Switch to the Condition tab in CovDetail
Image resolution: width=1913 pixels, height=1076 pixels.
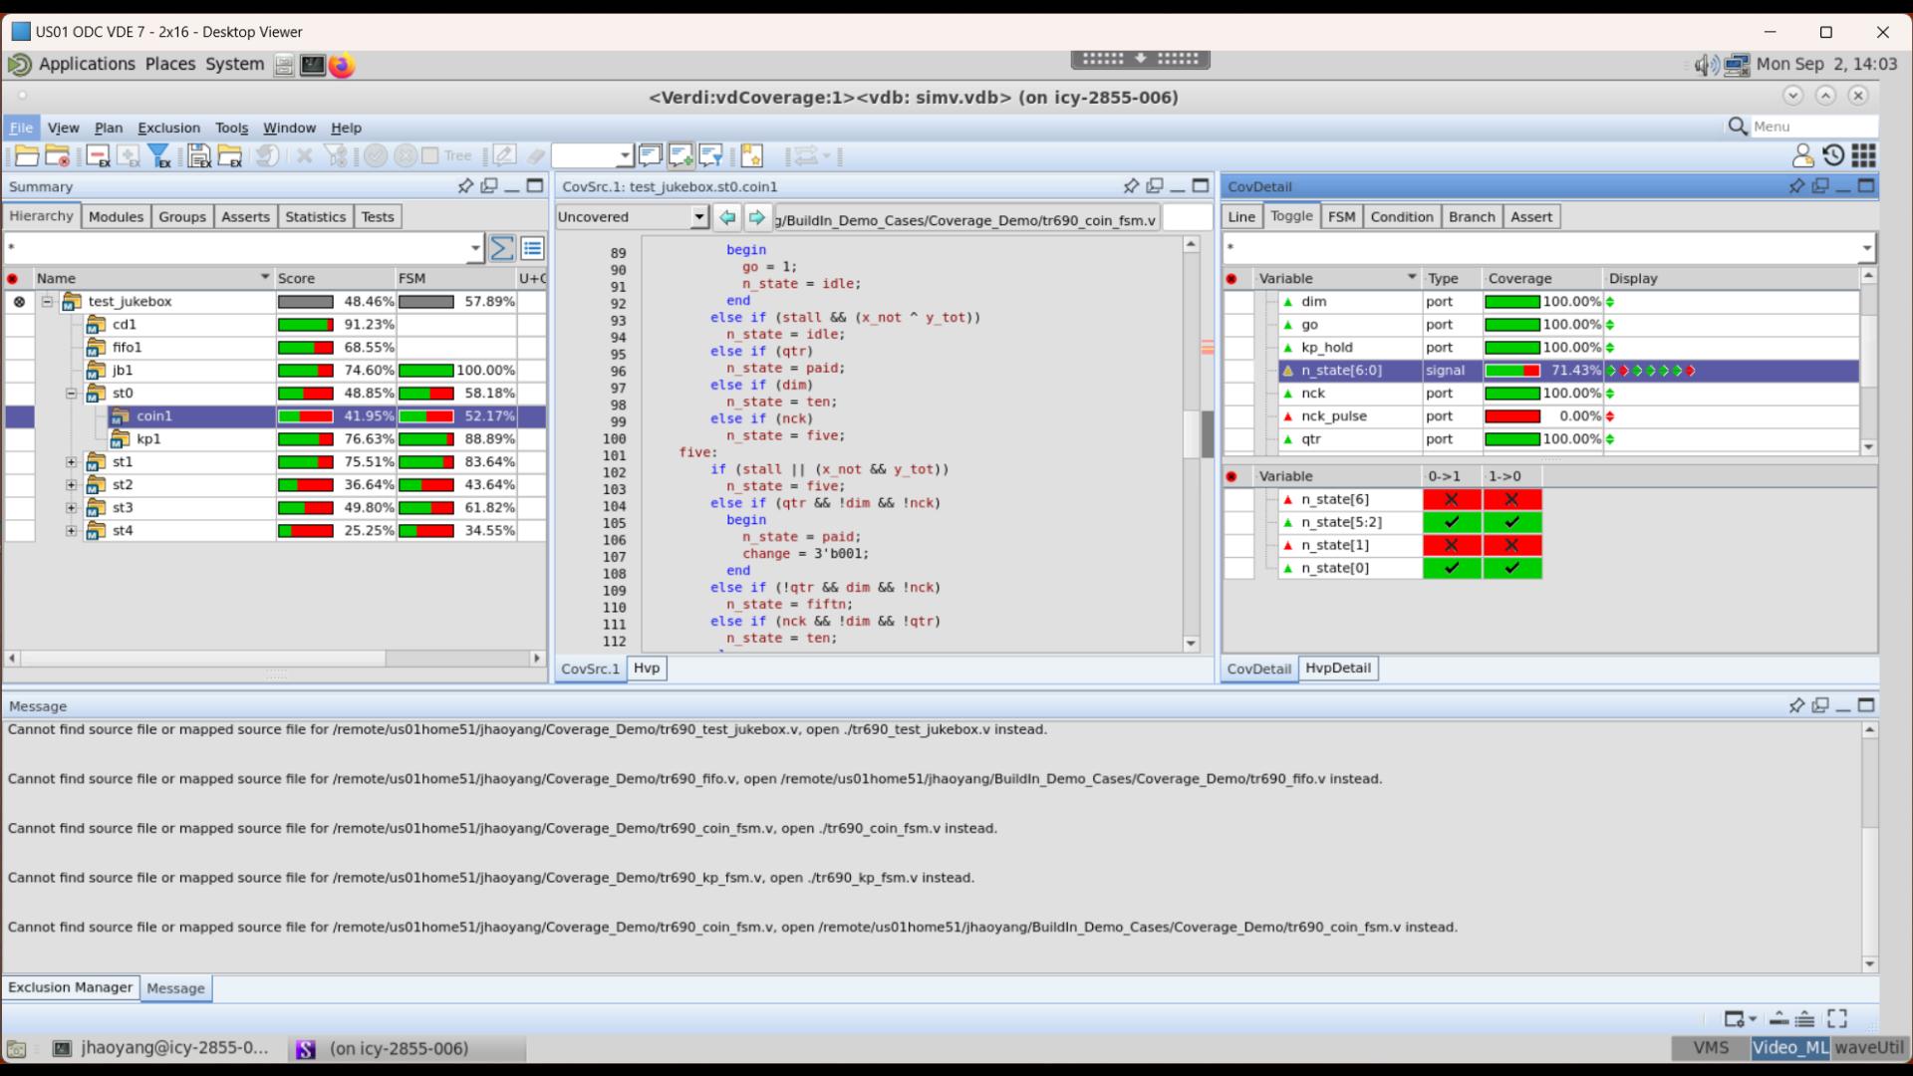(1401, 216)
